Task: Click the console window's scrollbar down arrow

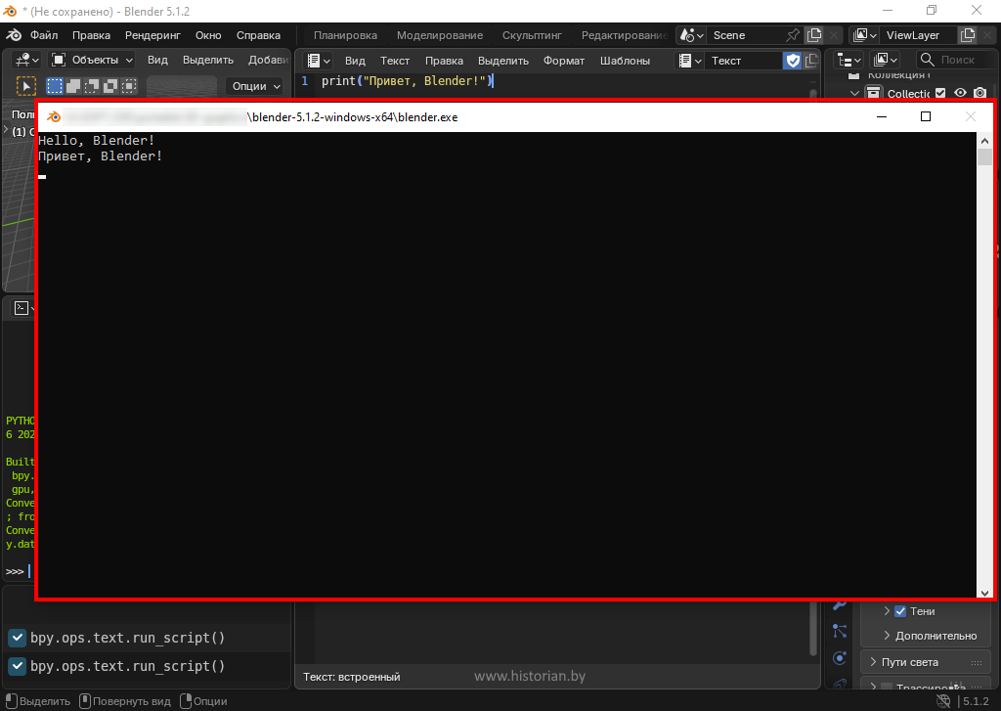Action: [984, 592]
